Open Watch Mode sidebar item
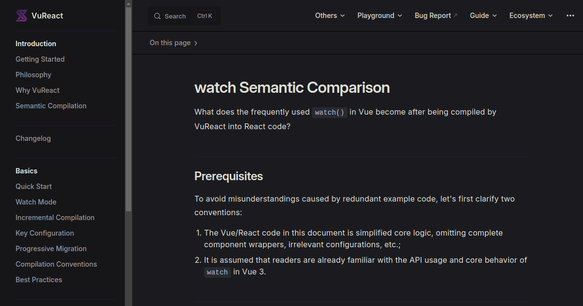Image resolution: width=583 pixels, height=306 pixels. click(36, 202)
